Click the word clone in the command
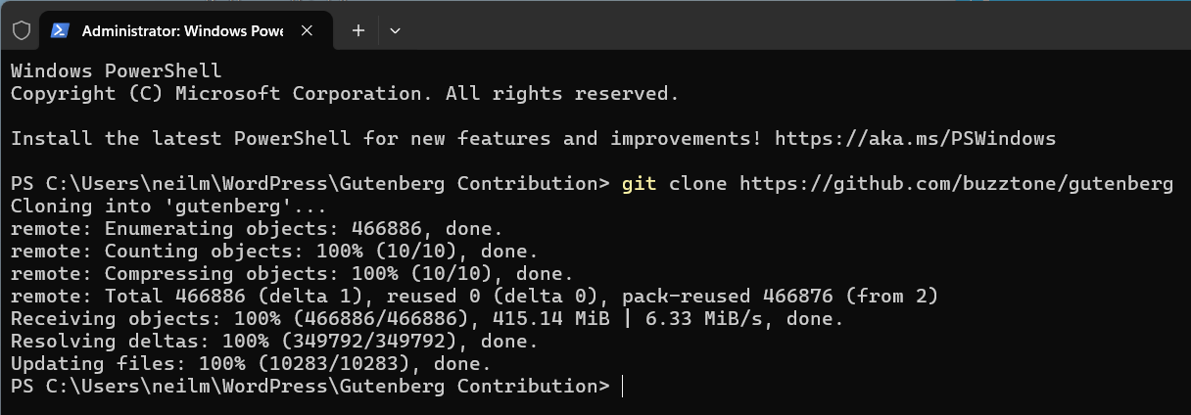The height and width of the screenshot is (415, 1191). (698, 183)
